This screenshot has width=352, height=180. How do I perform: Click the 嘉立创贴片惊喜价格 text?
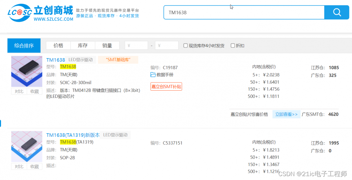click(249, 114)
